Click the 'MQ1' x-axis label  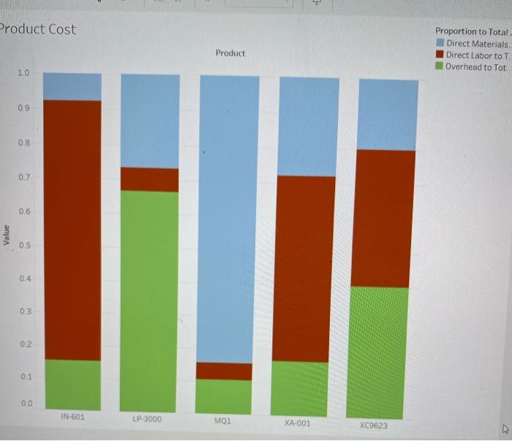point(222,421)
